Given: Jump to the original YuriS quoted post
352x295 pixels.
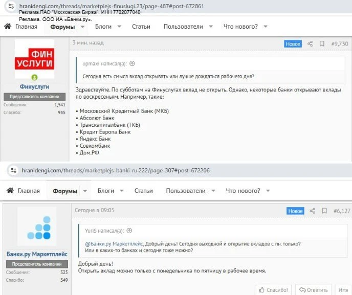Looking at the screenshot, I should click(x=129, y=231).
